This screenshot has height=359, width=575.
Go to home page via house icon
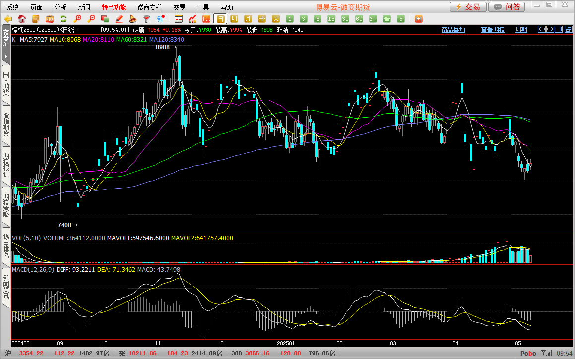pyautogui.click(x=22, y=19)
